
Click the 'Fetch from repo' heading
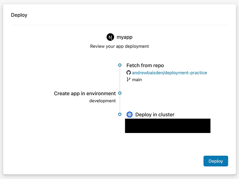pyautogui.click(x=145, y=65)
